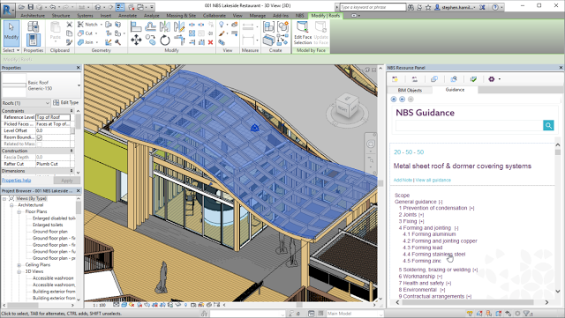565x318 pixels.
Task: Open the Annotate ribbon tab
Action: 127,16
